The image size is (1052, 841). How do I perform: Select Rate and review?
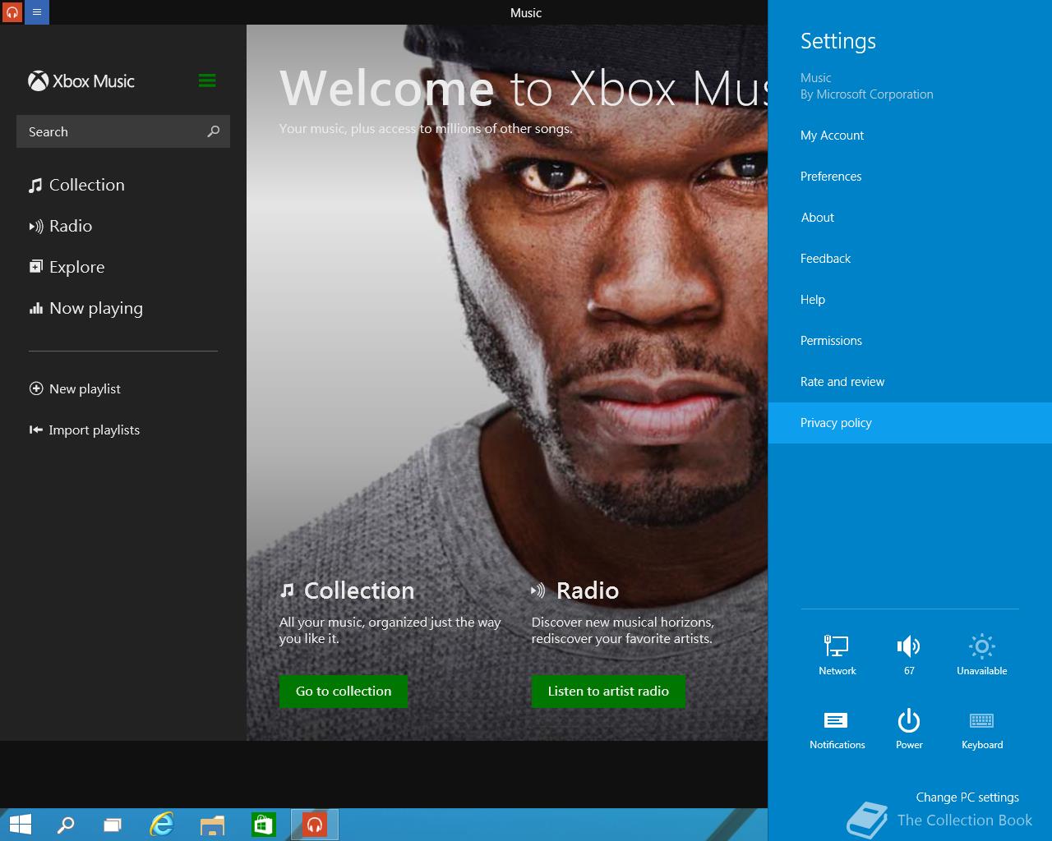pos(910,382)
